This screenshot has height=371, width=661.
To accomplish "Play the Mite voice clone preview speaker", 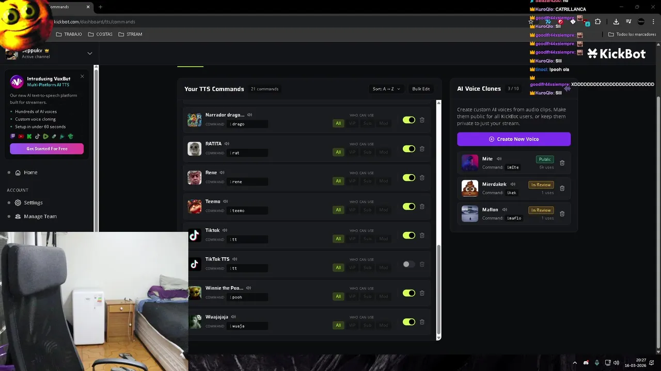I will [499, 159].
